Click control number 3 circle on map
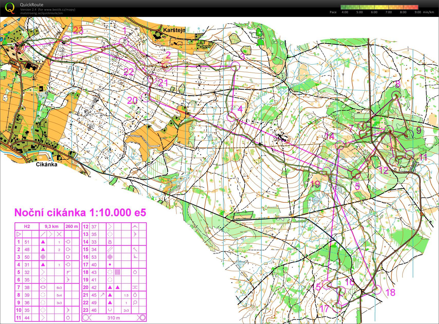This screenshot has width=439, height=324. (x=235, y=66)
